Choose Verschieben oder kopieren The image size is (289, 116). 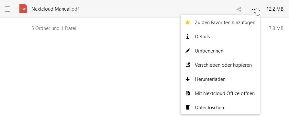pyautogui.click(x=220, y=65)
